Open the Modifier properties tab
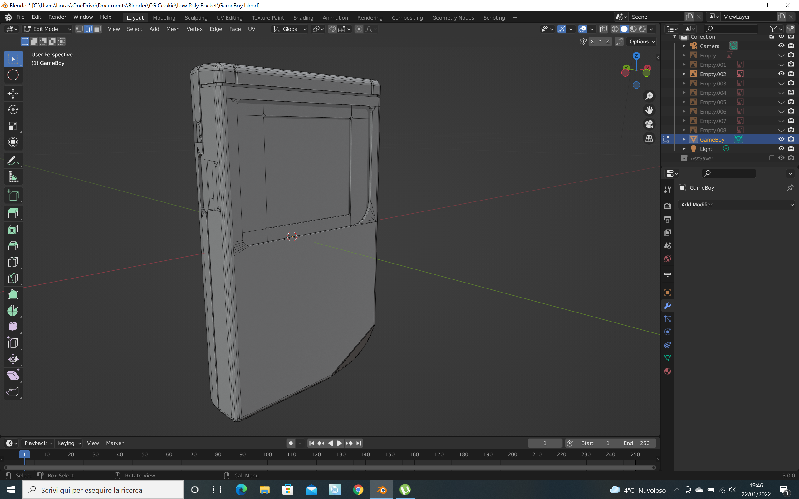This screenshot has height=499, width=799. click(667, 306)
